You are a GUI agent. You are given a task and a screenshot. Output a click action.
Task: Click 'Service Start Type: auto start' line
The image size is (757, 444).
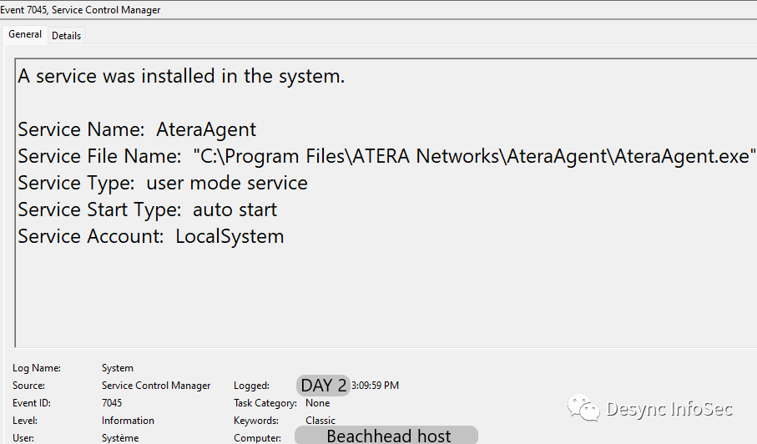[x=148, y=209]
